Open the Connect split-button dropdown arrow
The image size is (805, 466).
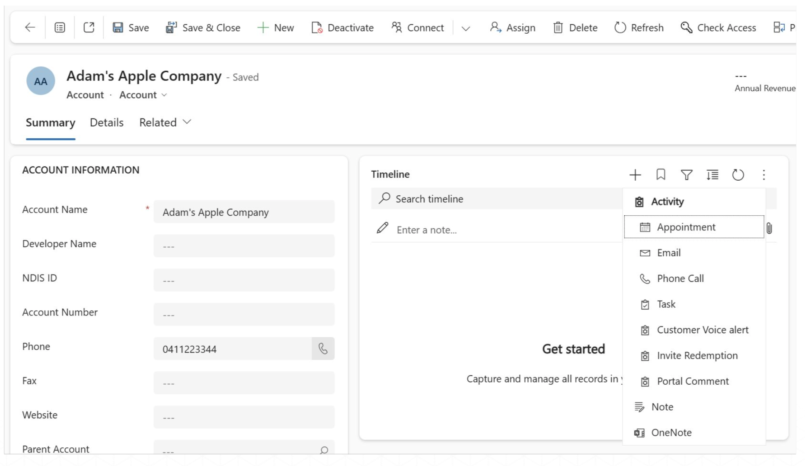(x=465, y=29)
